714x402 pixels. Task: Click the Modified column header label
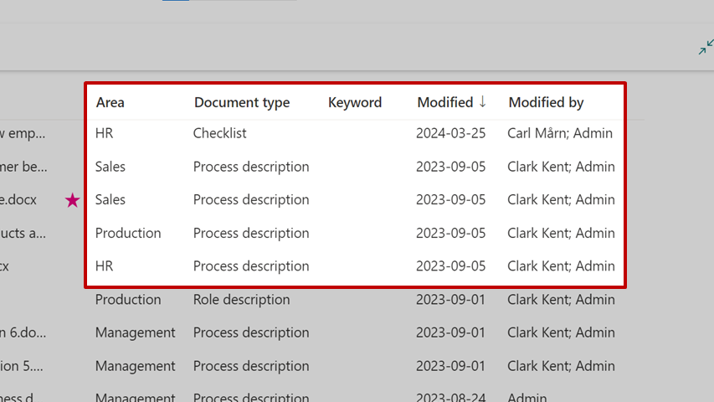tap(445, 103)
